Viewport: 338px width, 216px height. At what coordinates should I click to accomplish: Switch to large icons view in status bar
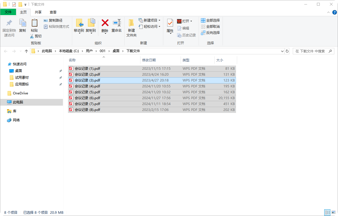[334, 213]
